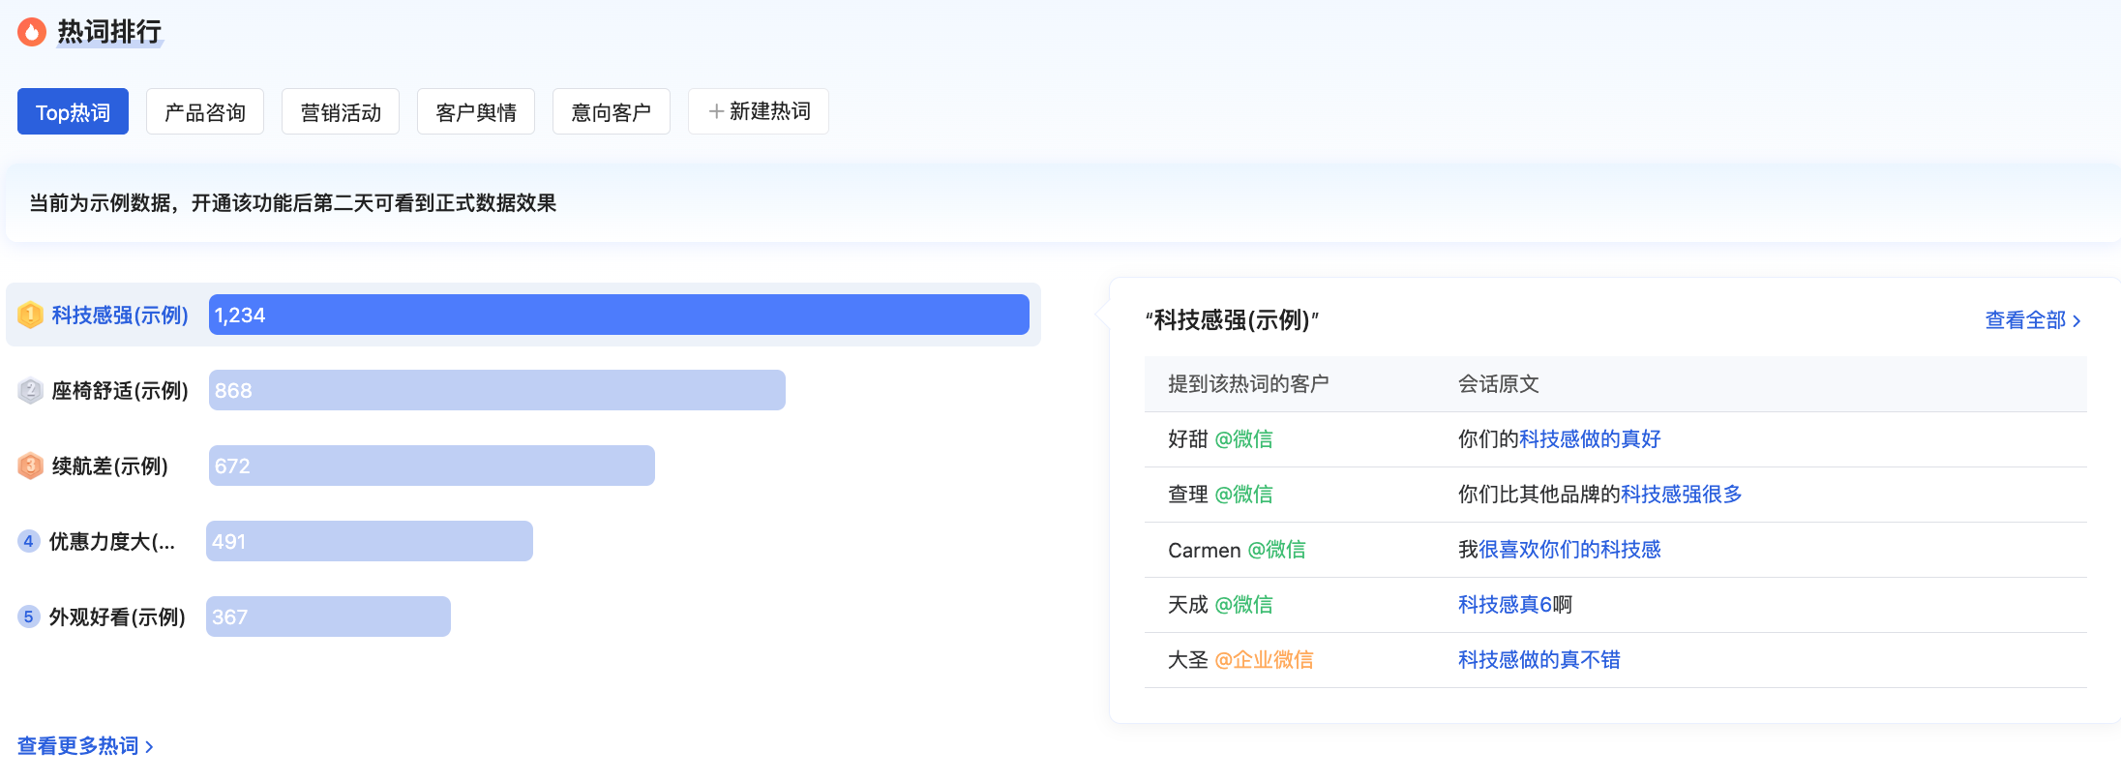Click the 查看更多热词 link
Viewport: 2121px width, 782px height.
tap(85, 746)
